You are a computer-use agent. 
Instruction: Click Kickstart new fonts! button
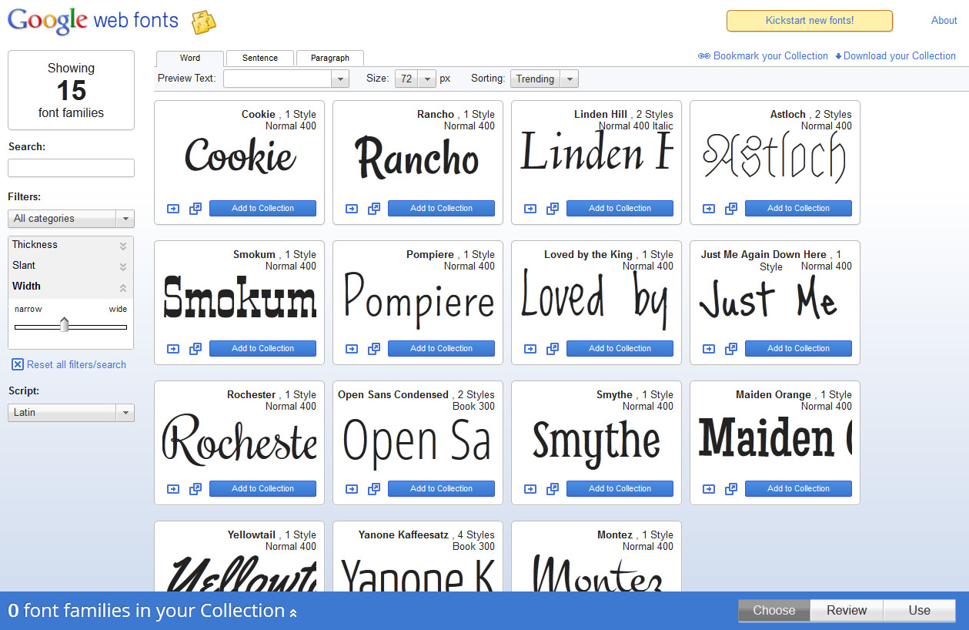pos(810,21)
